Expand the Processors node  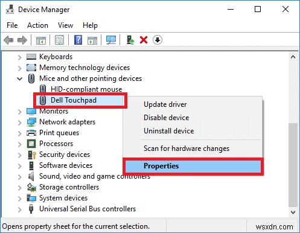(x=19, y=144)
